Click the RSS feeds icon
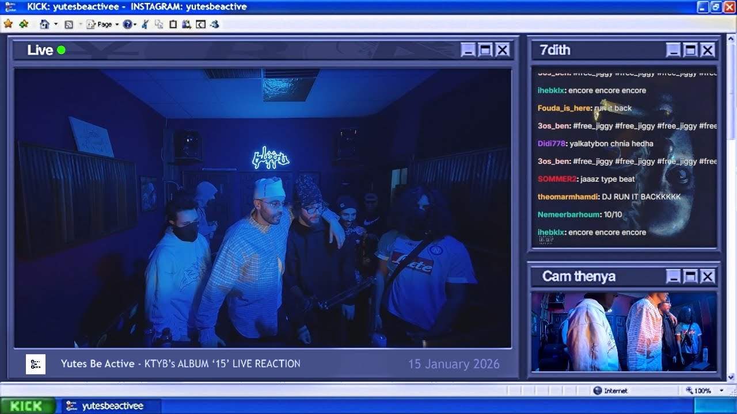Image resolution: width=737 pixels, height=414 pixels. (69, 24)
